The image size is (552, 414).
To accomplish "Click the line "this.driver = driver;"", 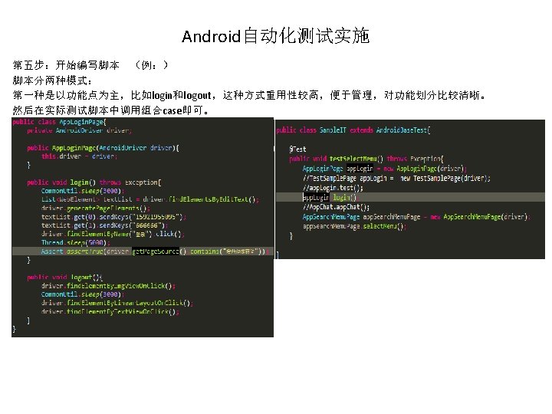I will pyautogui.click(x=79, y=156).
